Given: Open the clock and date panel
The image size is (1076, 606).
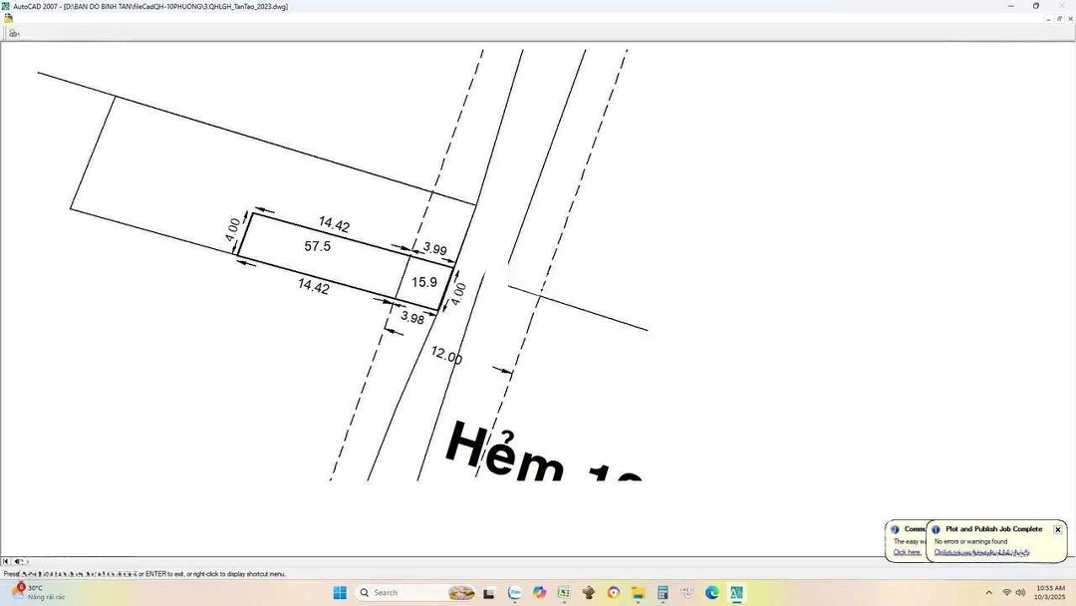Looking at the screenshot, I should tap(1050, 593).
